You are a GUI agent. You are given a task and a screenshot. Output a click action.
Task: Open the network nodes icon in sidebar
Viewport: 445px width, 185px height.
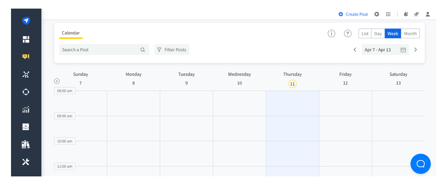(26, 74)
